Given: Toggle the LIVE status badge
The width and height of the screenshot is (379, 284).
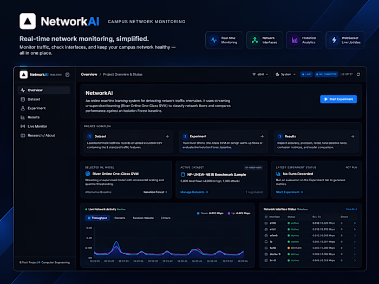Looking at the screenshot, I should [306, 75].
